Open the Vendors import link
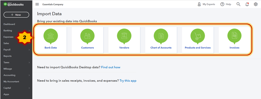Viewport: 261px width, 99px height. point(124,48)
